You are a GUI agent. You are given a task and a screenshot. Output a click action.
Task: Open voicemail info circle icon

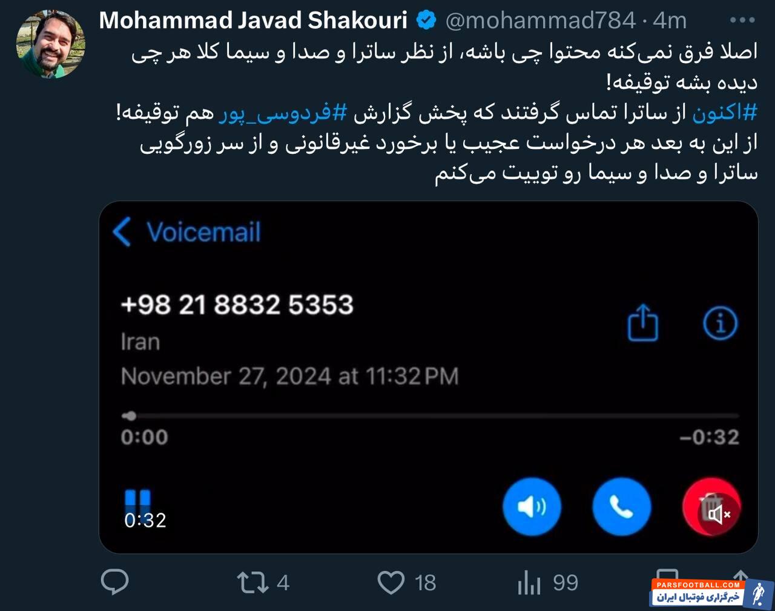tap(720, 323)
